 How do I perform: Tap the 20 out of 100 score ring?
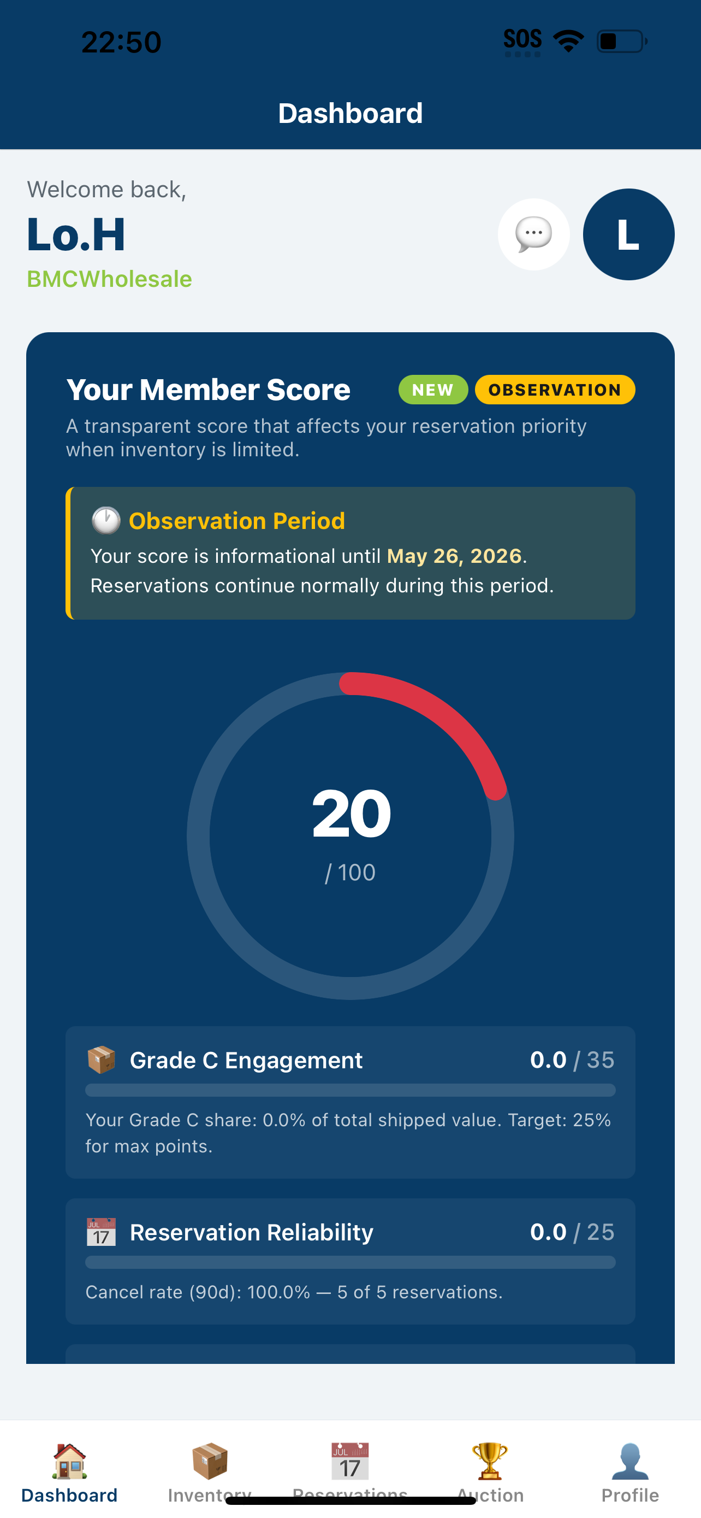pyautogui.click(x=350, y=836)
